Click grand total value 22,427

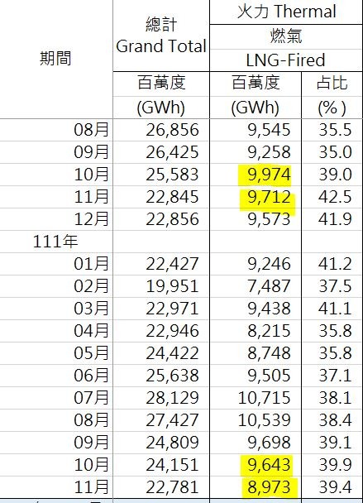click(x=172, y=264)
